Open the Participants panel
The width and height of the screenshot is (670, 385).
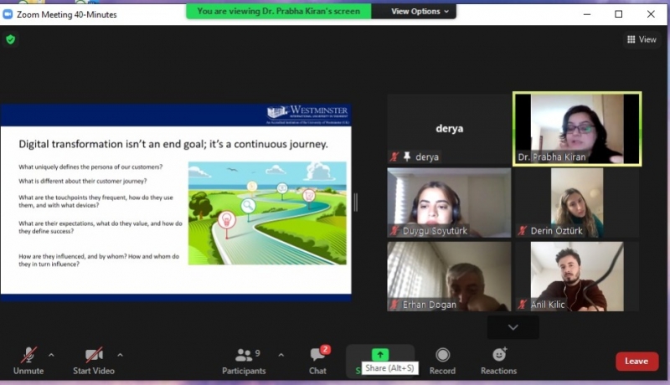click(x=244, y=360)
